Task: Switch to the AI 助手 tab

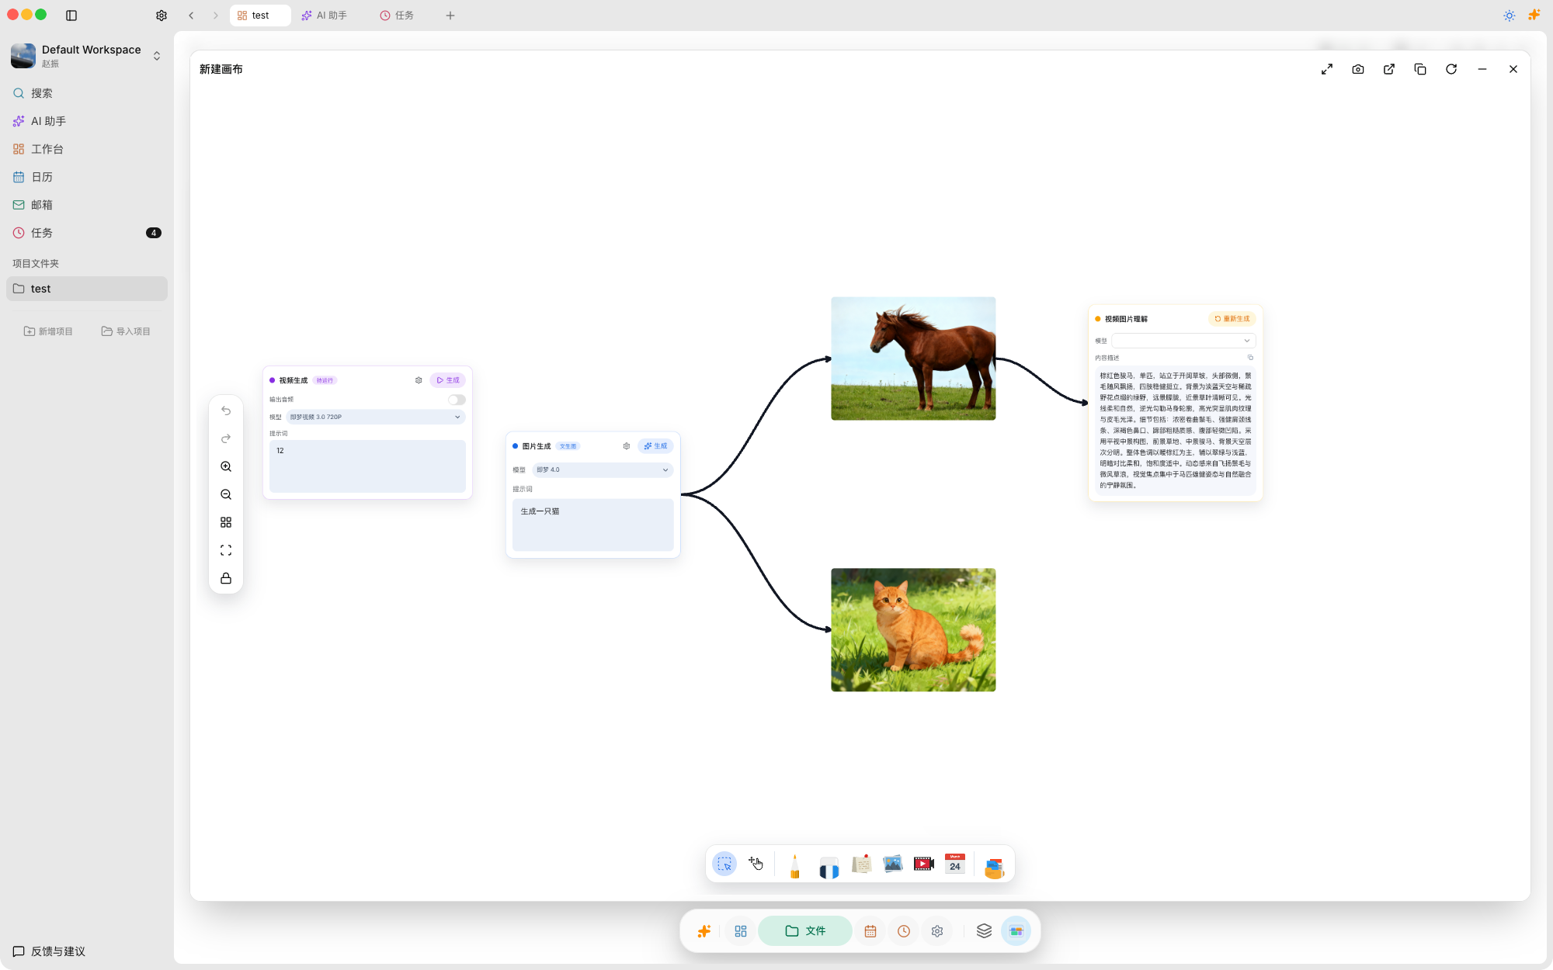Action: pos(325,15)
